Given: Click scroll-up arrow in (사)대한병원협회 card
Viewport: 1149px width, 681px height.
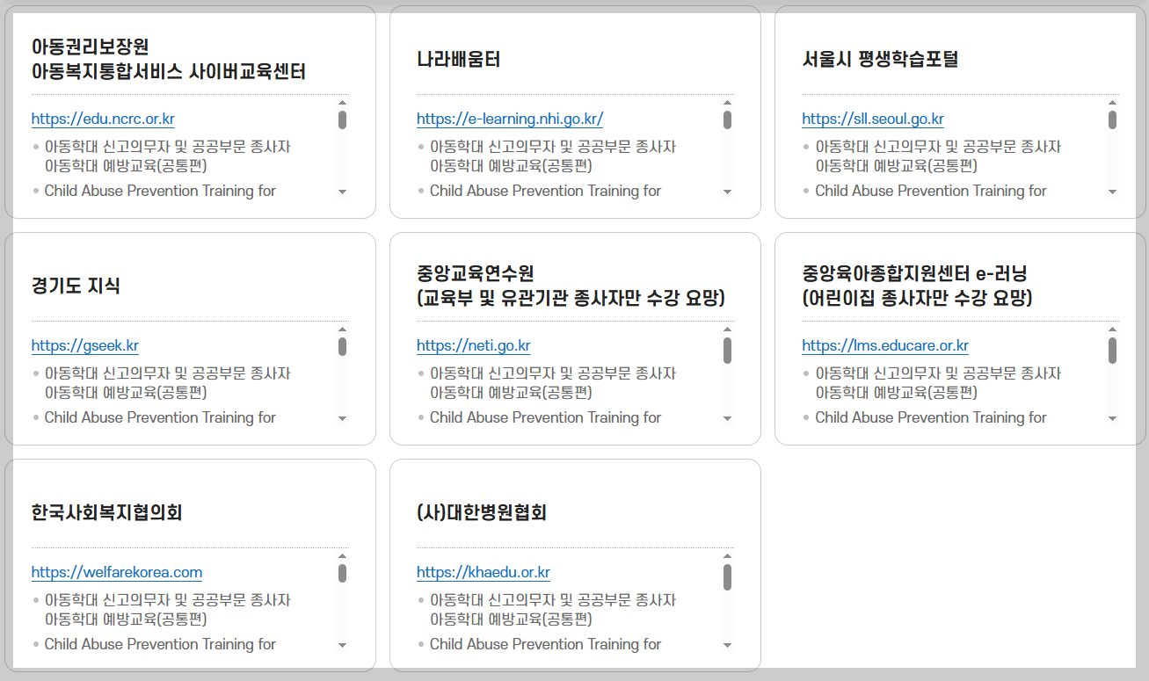Looking at the screenshot, I should 727,556.
